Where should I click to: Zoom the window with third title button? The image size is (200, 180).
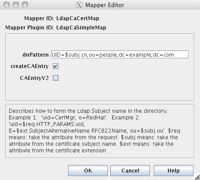25,5
